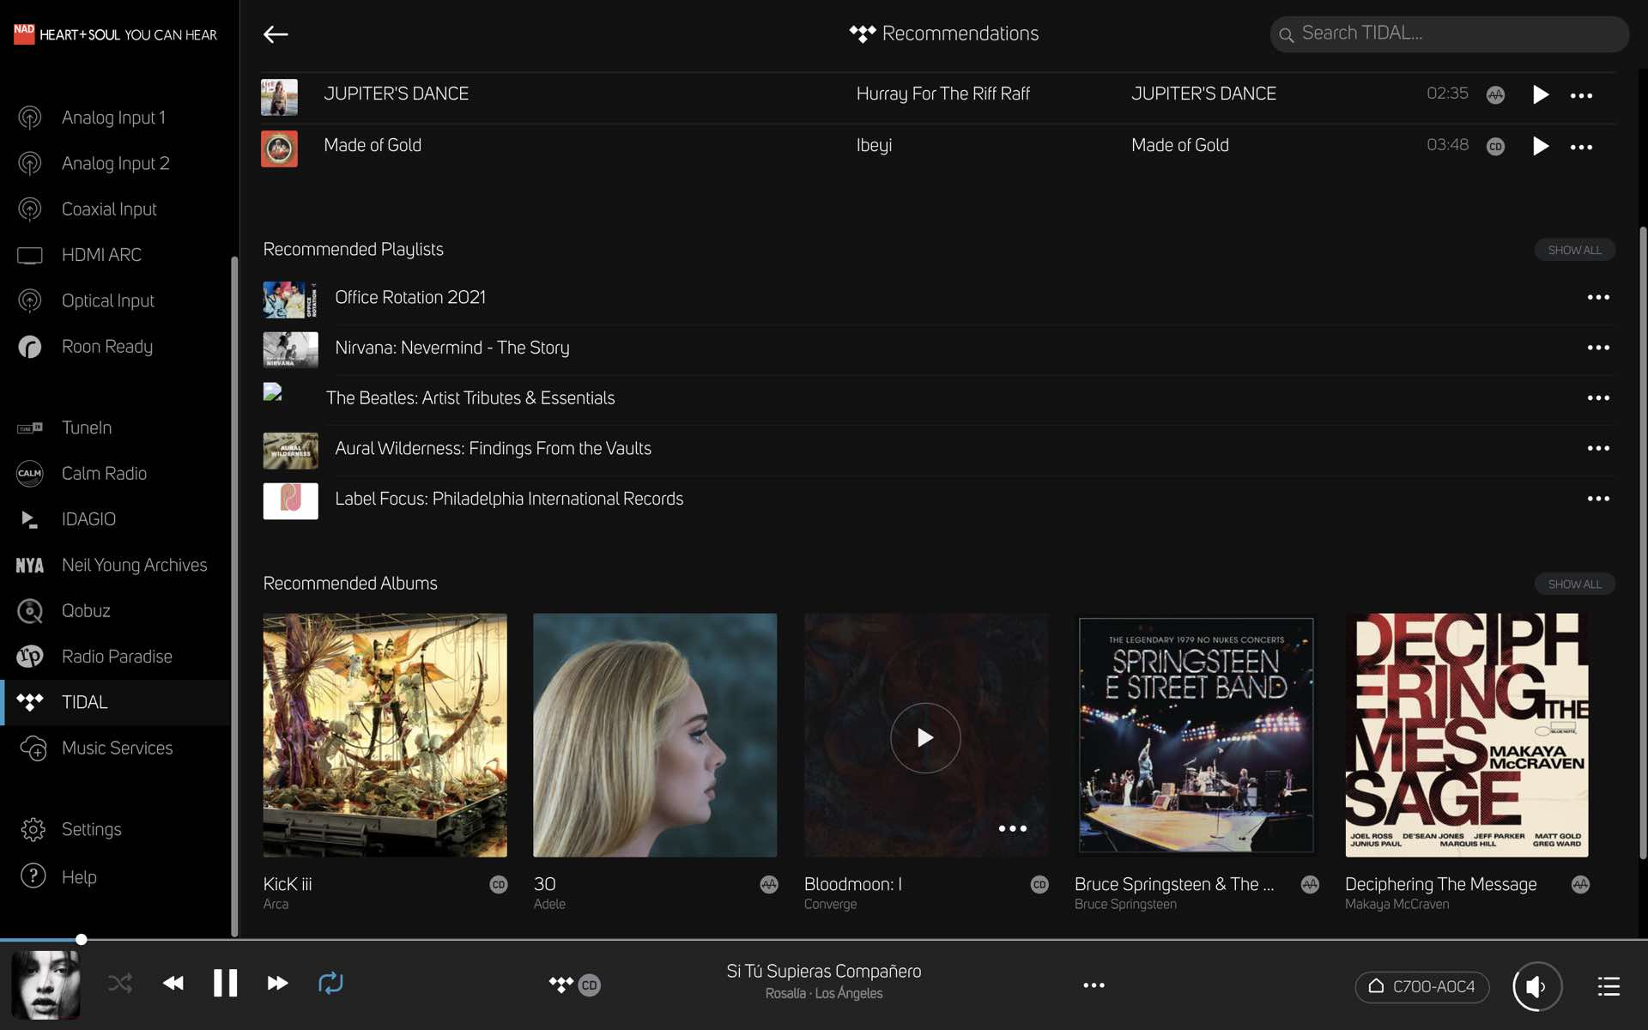This screenshot has width=1648, height=1030.
Task: Open Deciphering The Message cover
Action: point(1467,735)
